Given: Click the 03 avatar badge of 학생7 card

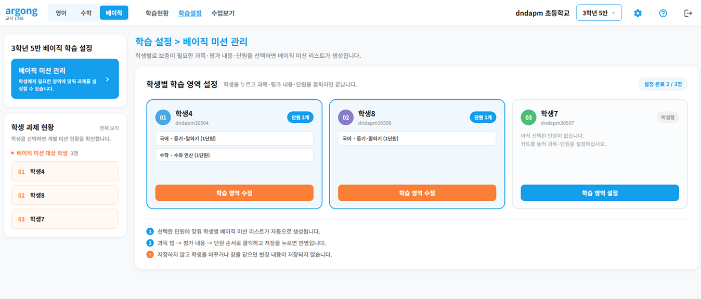Looking at the screenshot, I should click(x=528, y=118).
